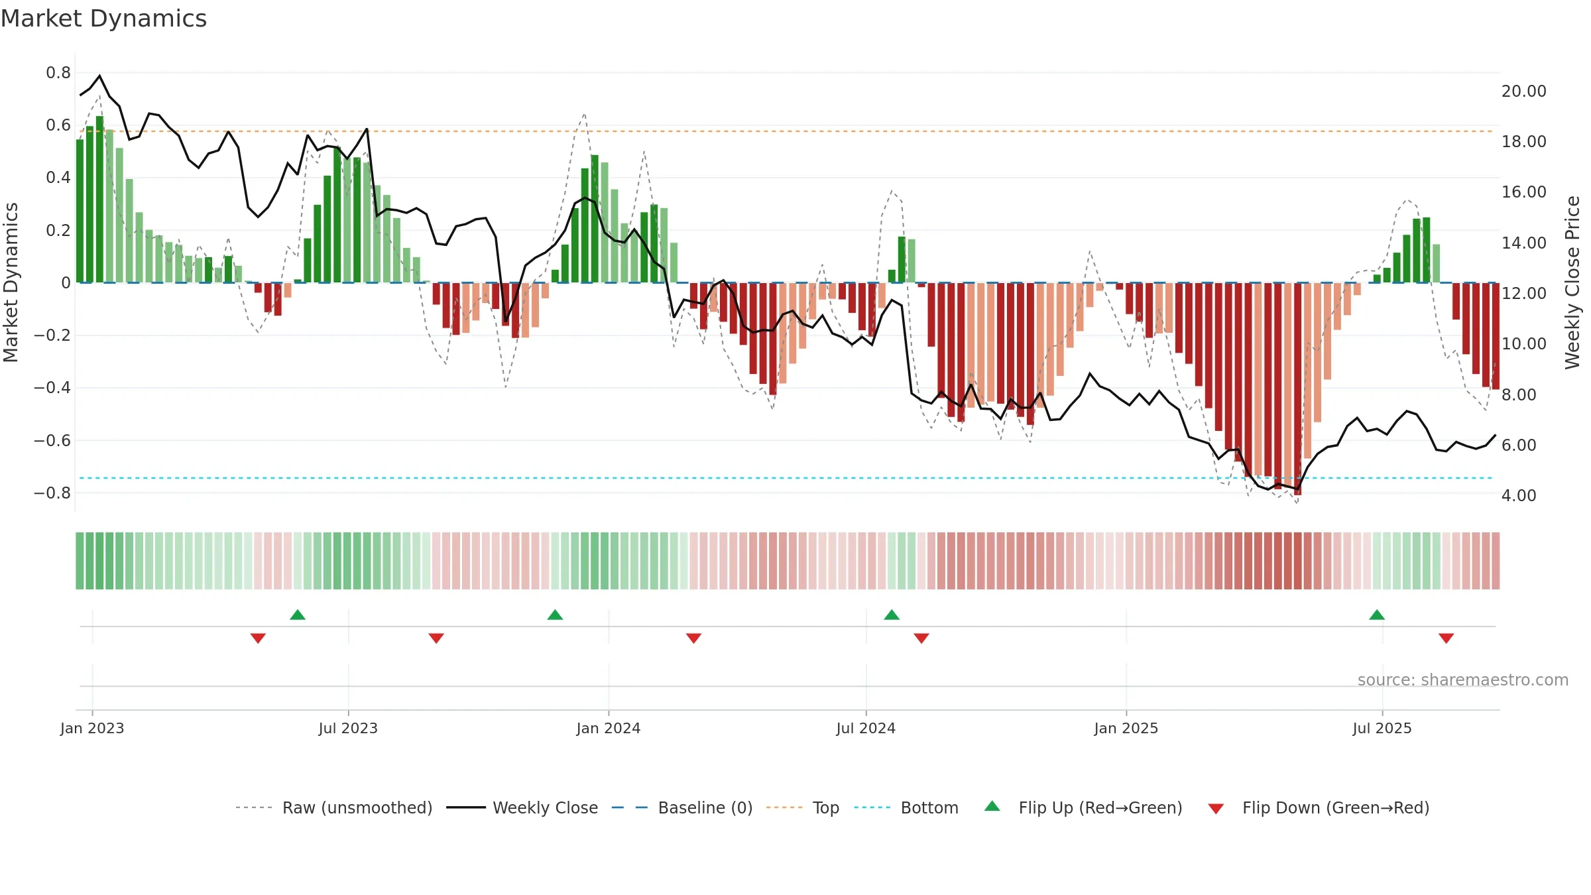
Task: Select the green flip-up marker just before Jul 2025
Action: (1377, 615)
